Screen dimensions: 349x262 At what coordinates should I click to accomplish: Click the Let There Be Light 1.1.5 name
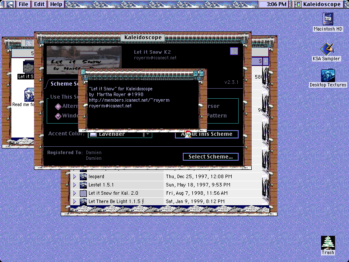116,201
